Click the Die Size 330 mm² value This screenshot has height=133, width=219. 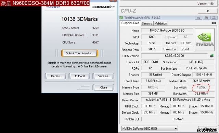185,43
